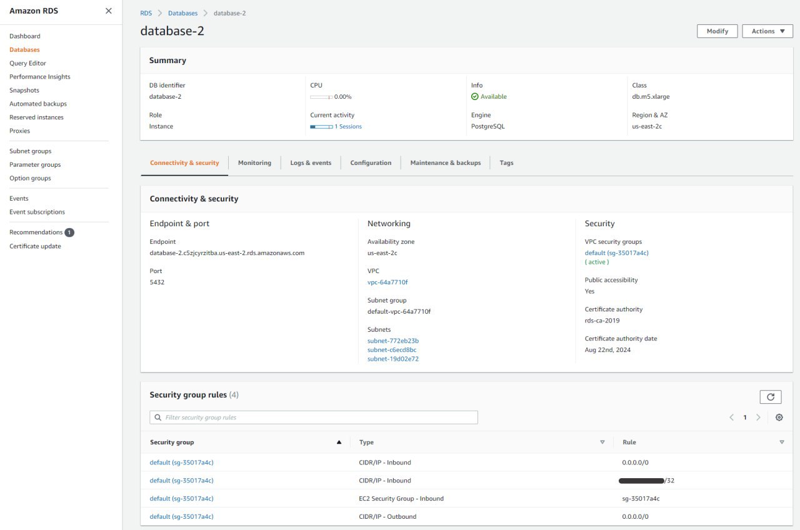Click the CPU usage bar
The image size is (800, 530).
pyautogui.click(x=321, y=97)
